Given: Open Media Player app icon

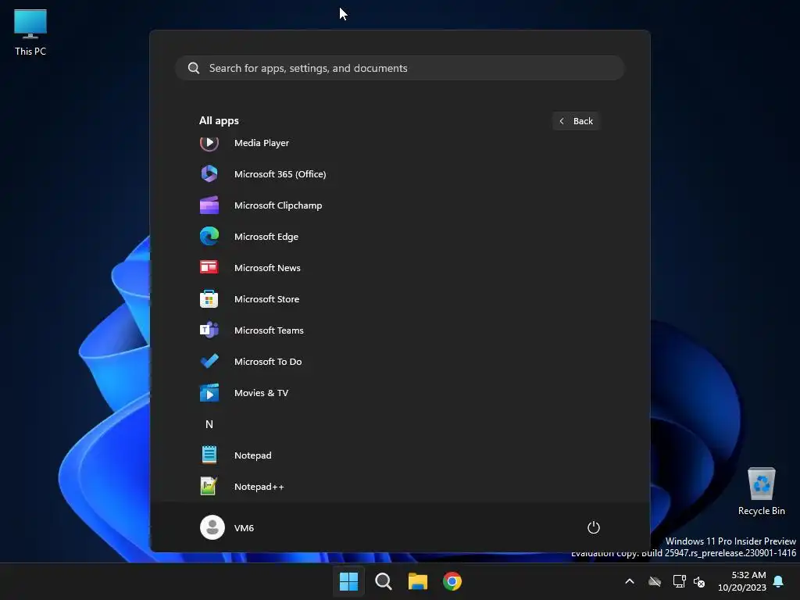Looking at the screenshot, I should (x=209, y=144).
